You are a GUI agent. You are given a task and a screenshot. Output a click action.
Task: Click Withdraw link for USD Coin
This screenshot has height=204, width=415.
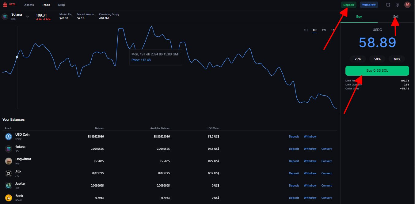[310, 137]
